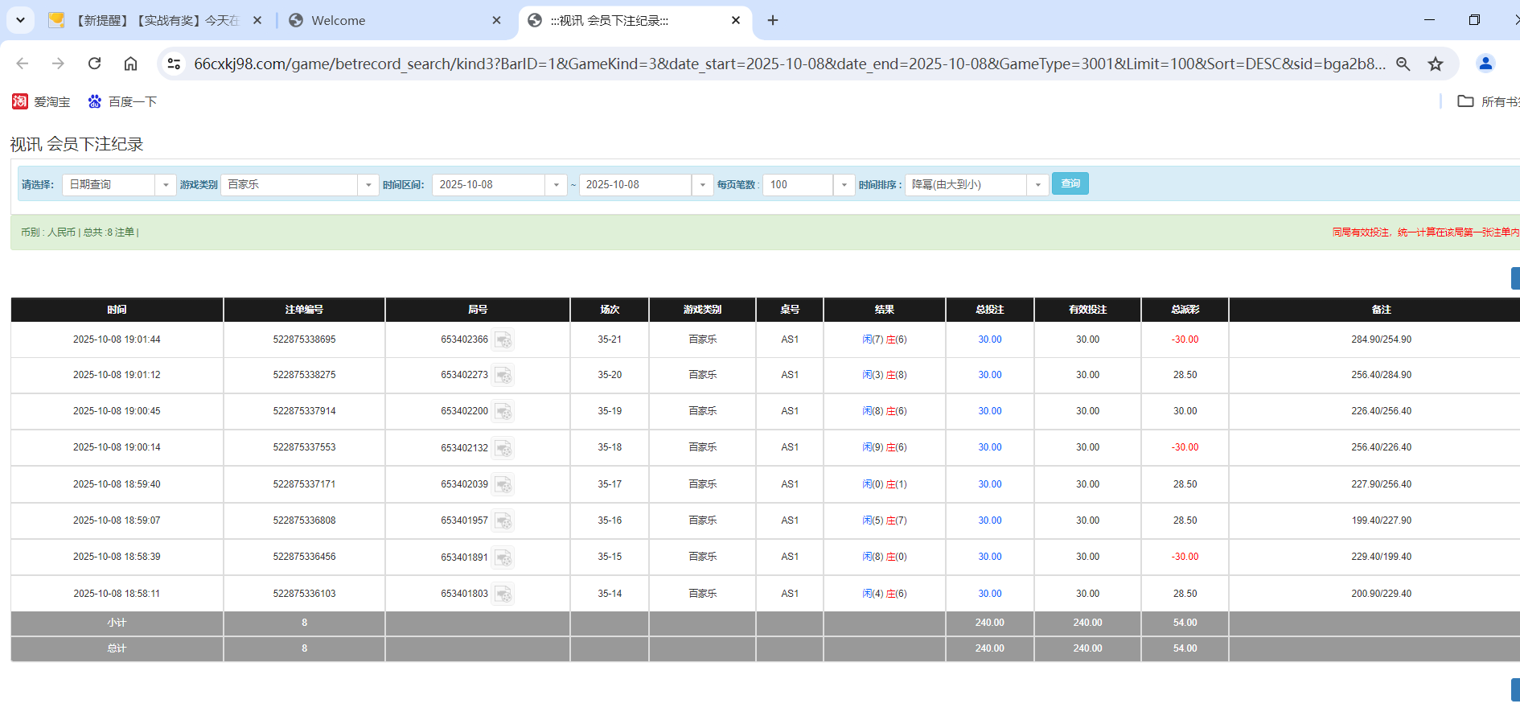Open the zoom magnifier icon in address bar

click(x=1403, y=64)
